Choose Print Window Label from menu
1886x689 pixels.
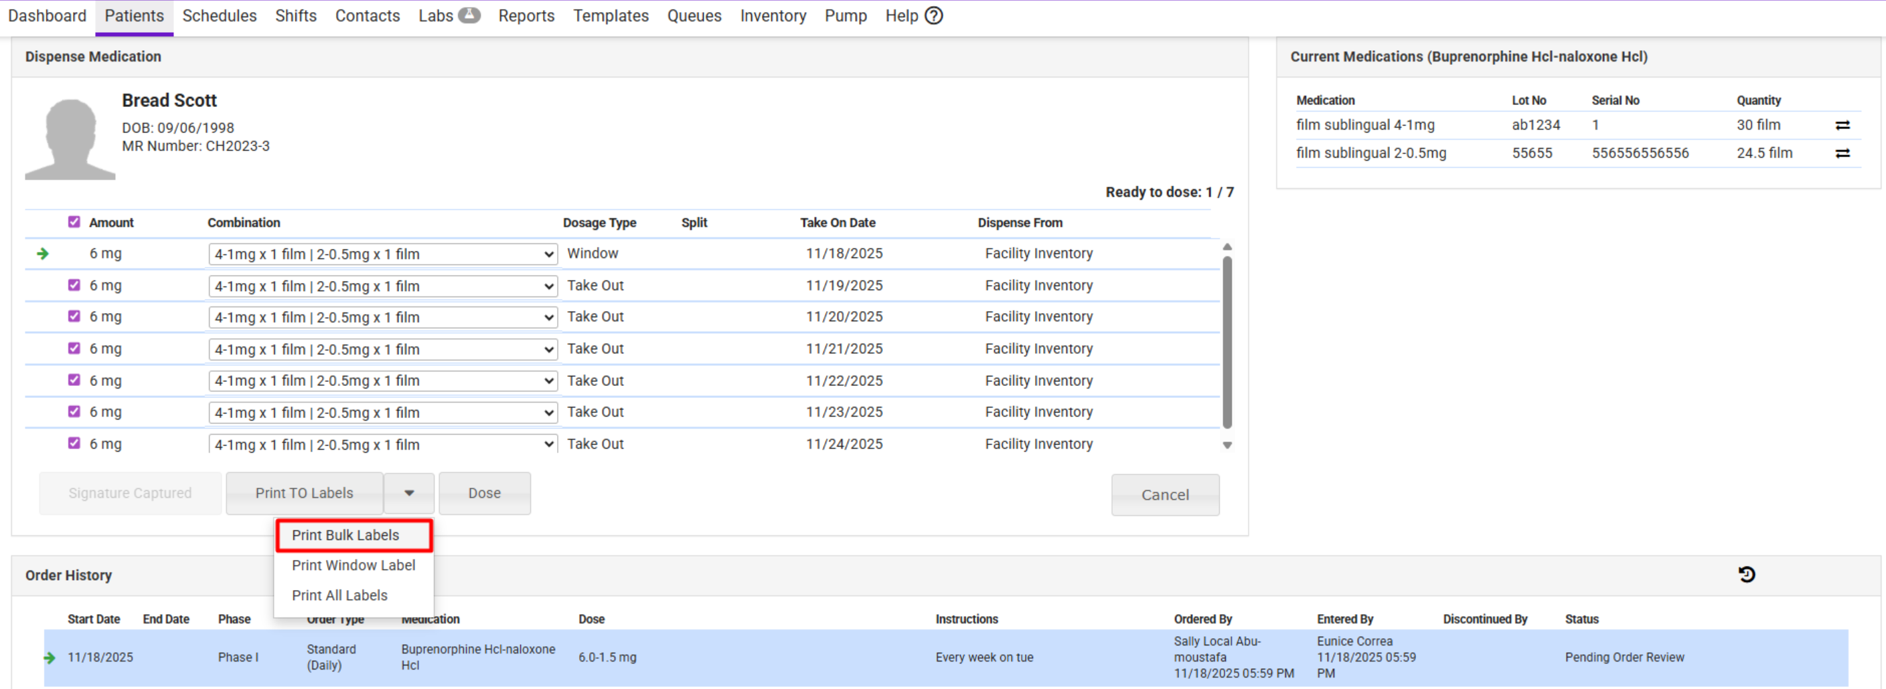click(x=353, y=565)
